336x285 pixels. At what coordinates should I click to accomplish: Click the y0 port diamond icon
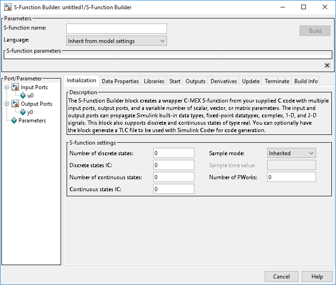coord(23,112)
